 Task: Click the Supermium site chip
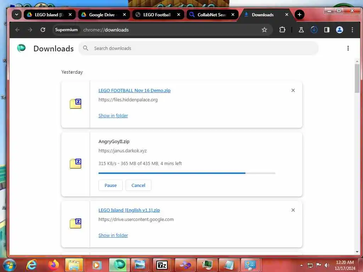click(x=66, y=30)
